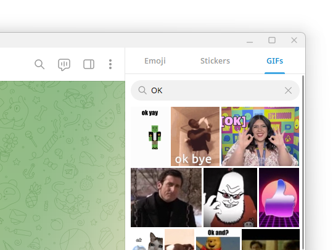Open the video chat speech-bubble icon
The height and width of the screenshot is (250, 333).
pos(64,64)
